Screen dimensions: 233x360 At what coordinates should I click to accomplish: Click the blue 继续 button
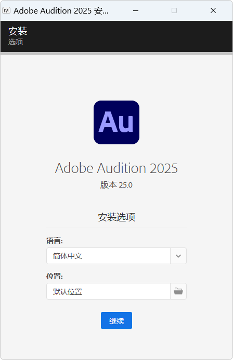point(116,320)
